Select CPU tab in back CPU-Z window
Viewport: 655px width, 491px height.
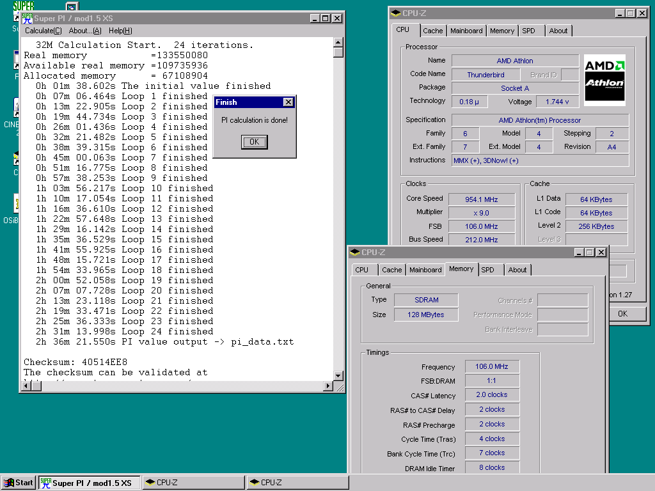(x=403, y=29)
